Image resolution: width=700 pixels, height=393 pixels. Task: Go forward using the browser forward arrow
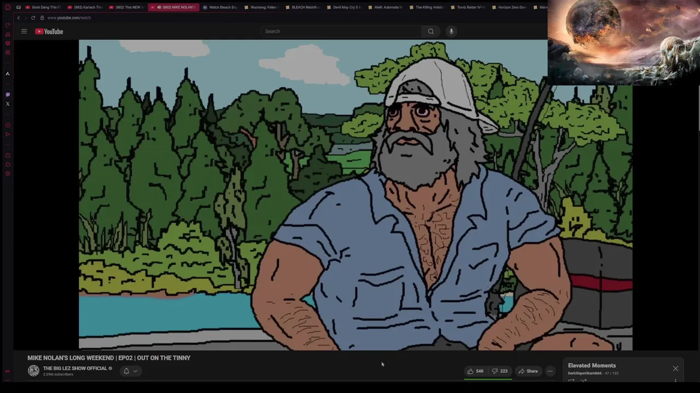tap(26, 17)
